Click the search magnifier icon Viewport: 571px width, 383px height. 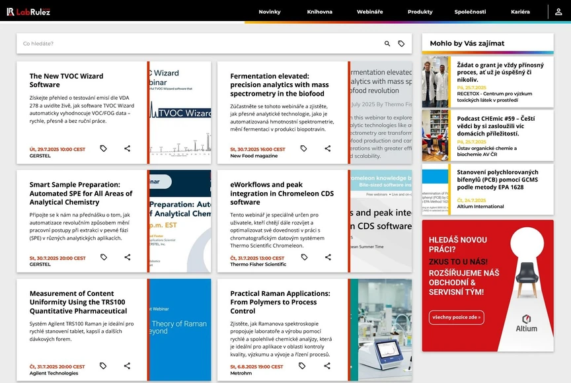pos(387,44)
